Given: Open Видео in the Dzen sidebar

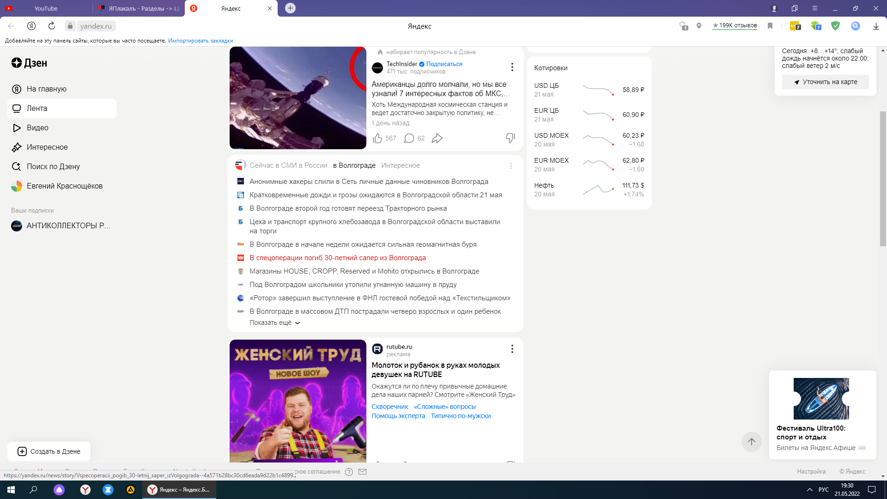Looking at the screenshot, I should [62, 128].
